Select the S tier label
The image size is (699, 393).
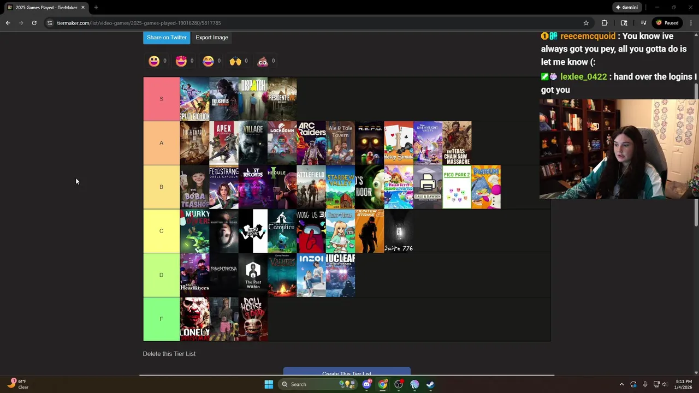pyautogui.click(x=161, y=99)
